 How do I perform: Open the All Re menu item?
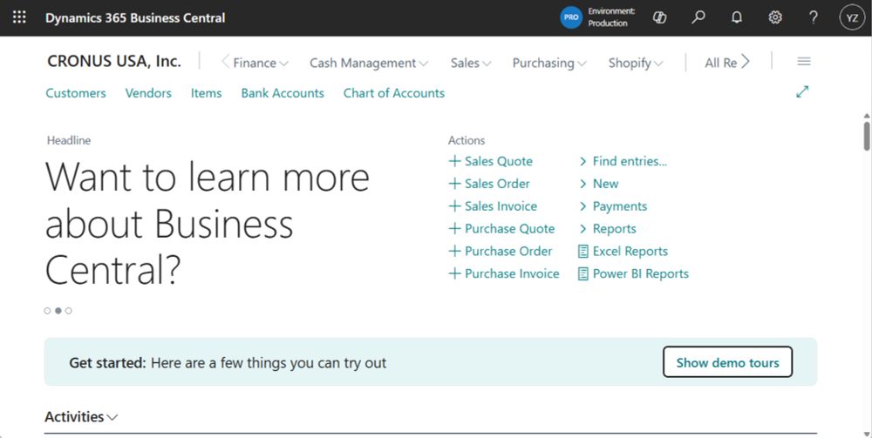pyautogui.click(x=721, y=63)
